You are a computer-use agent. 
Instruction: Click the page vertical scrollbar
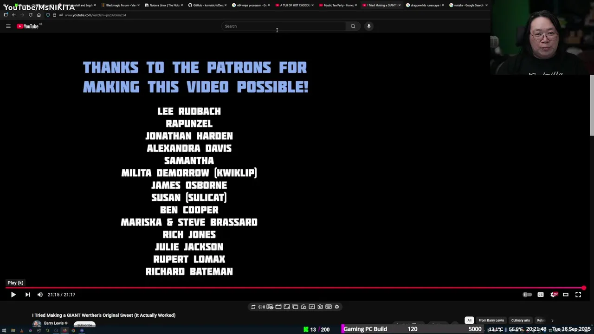[592, 104]
